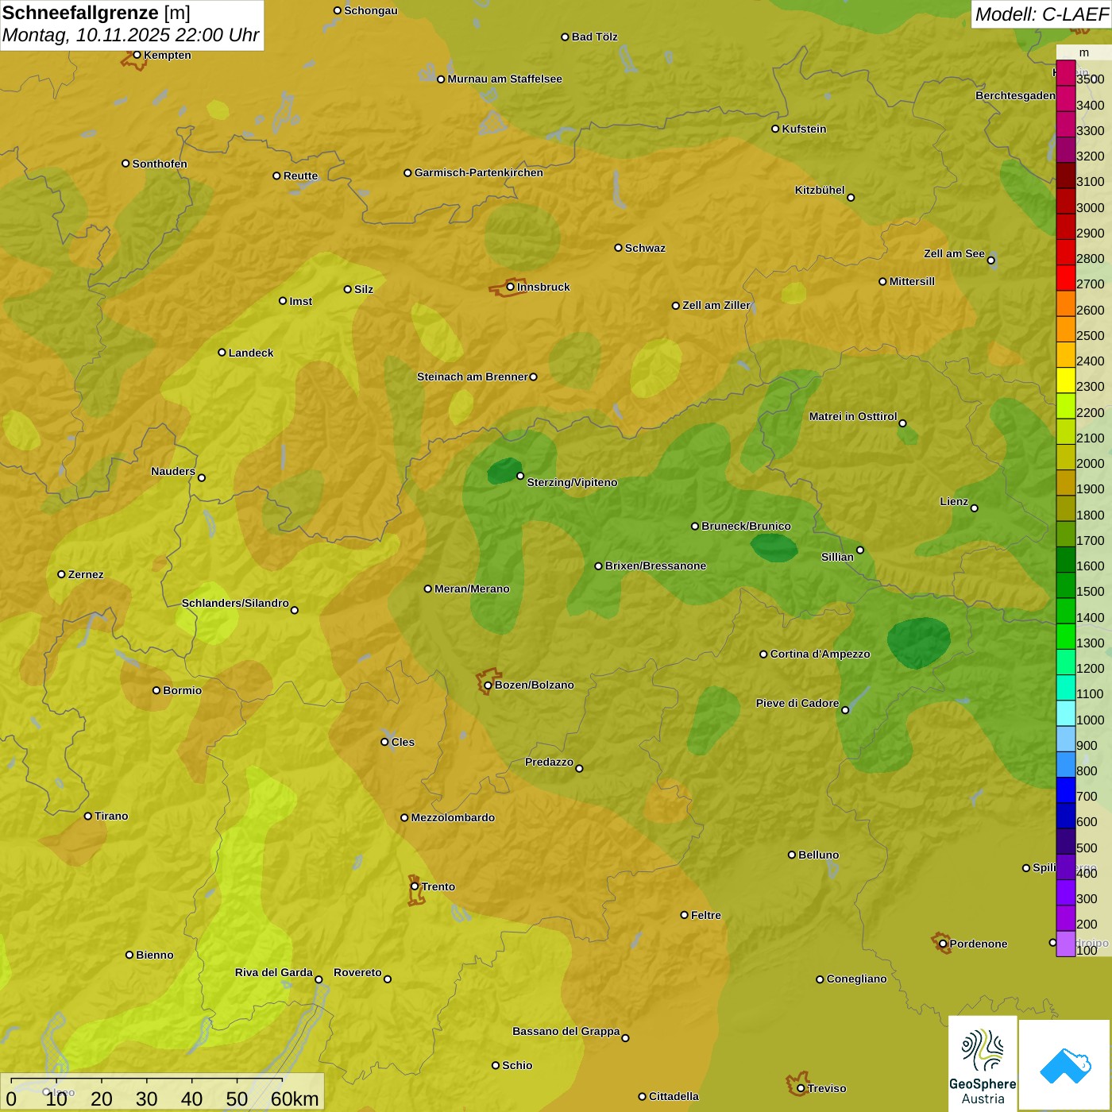
Task: Click the Bassano del Grappa label
Action: (566, 1031)
